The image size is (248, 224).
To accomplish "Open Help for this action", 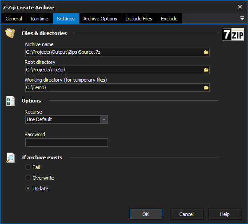I will click(x=225, y=214).
